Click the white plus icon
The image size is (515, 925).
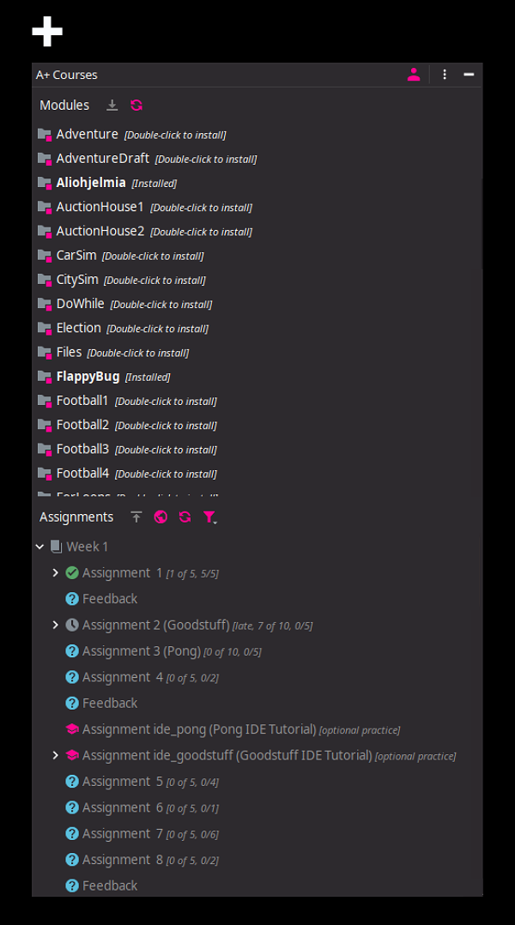[x=47, y=31]
